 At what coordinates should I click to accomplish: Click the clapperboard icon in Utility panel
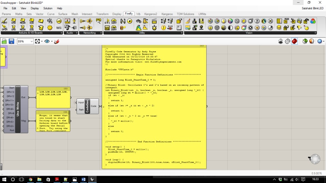tap(154, 21)
